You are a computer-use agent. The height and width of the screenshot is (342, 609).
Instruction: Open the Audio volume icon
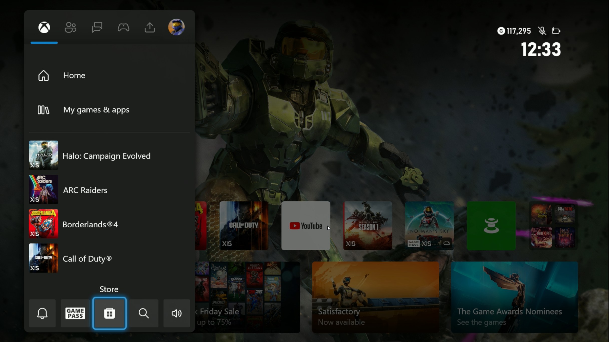176,313
